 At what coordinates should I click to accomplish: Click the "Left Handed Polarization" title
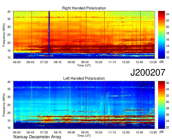click(x=84, y=78)
